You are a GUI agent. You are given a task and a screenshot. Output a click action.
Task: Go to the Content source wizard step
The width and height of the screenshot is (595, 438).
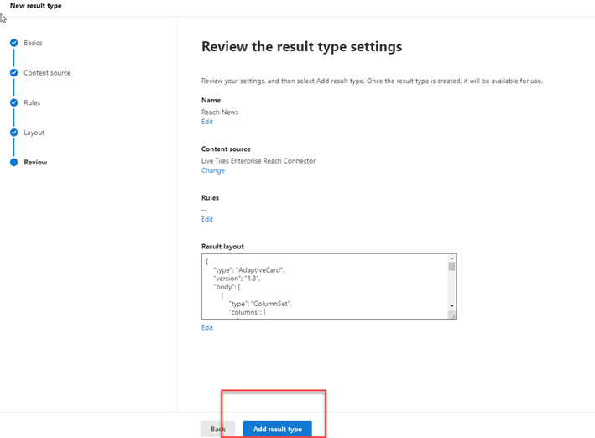point(47,73)
